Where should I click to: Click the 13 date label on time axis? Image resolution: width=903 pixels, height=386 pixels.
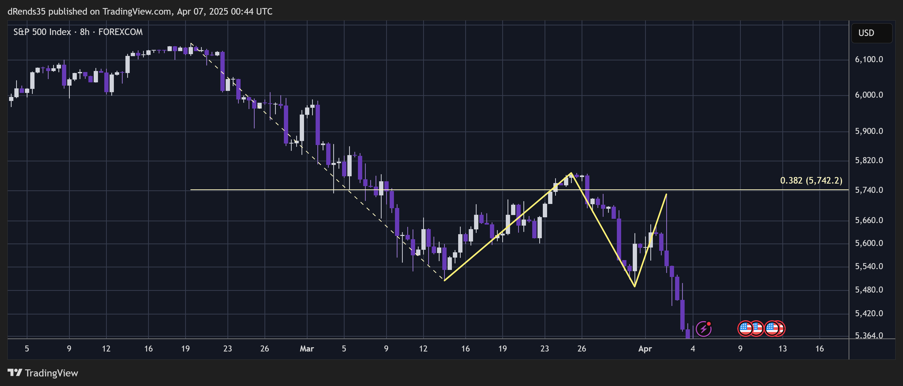(782, 348)
